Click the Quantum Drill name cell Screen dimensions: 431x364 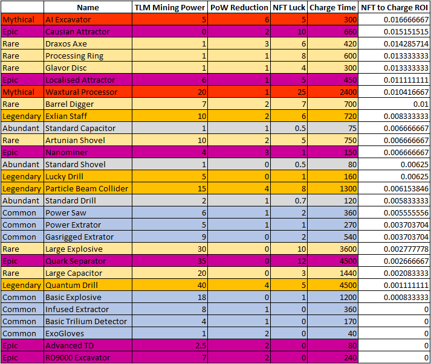(88, 285)
